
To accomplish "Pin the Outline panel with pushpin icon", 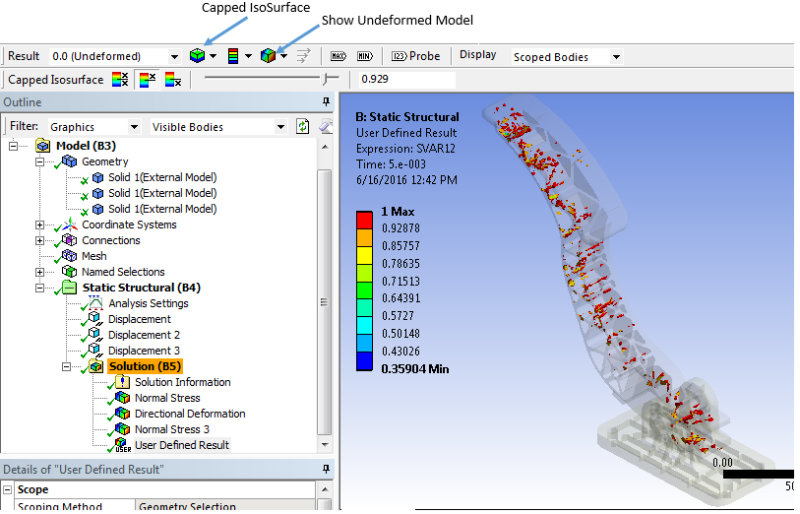I will (x=326, y=103).
